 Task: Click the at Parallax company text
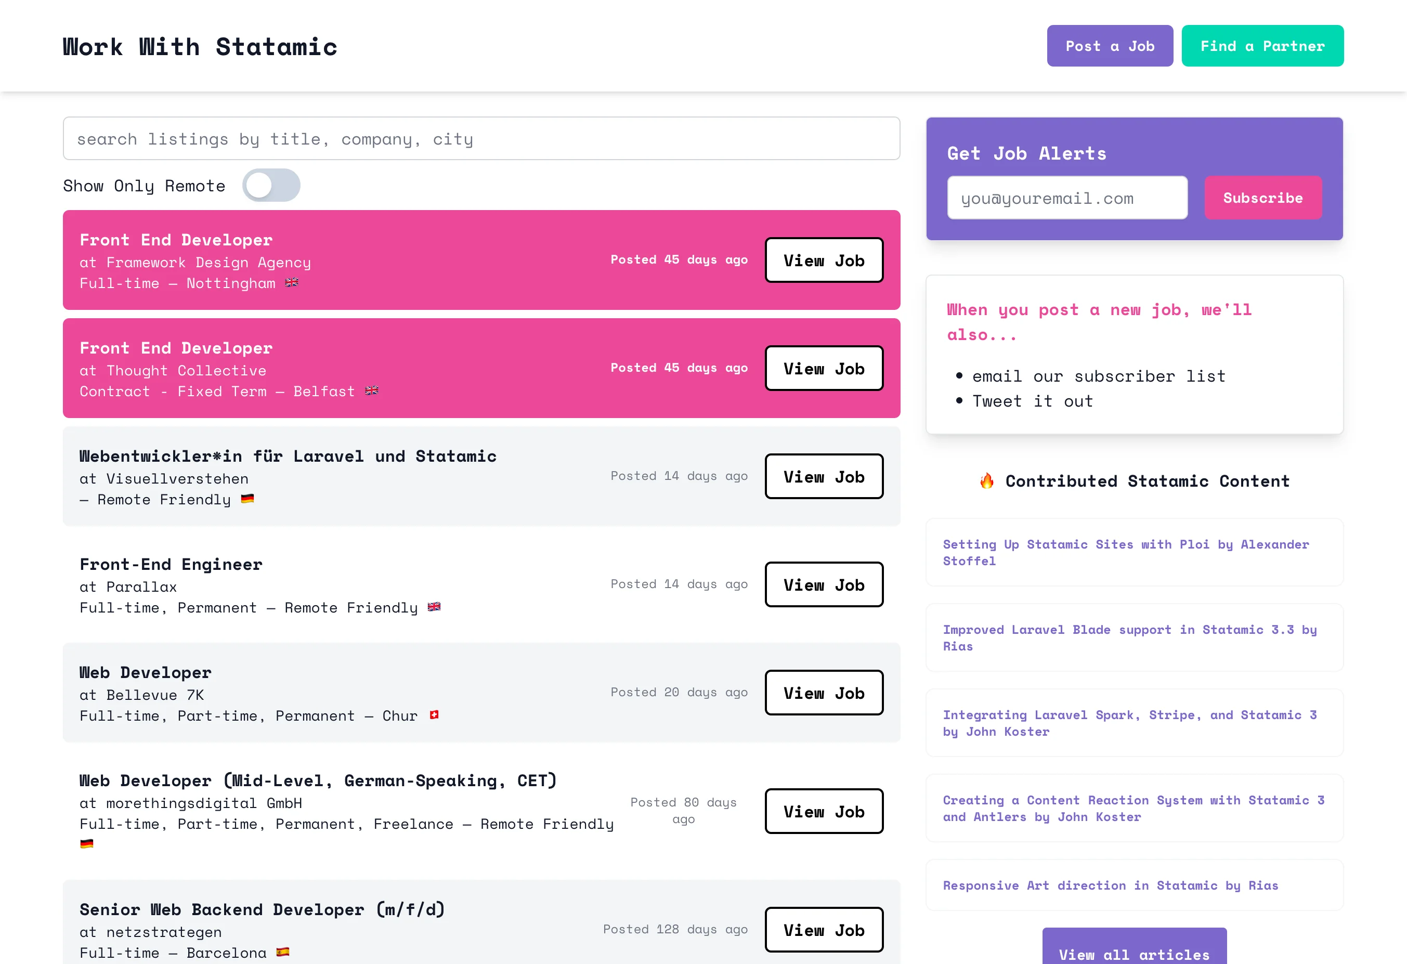click(128, 587)
